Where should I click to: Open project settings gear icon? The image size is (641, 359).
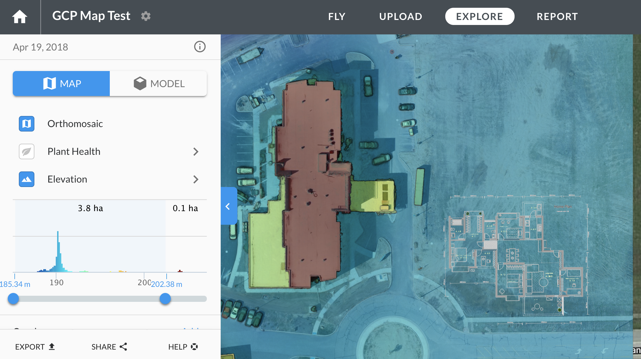click(x=146, y=16)
